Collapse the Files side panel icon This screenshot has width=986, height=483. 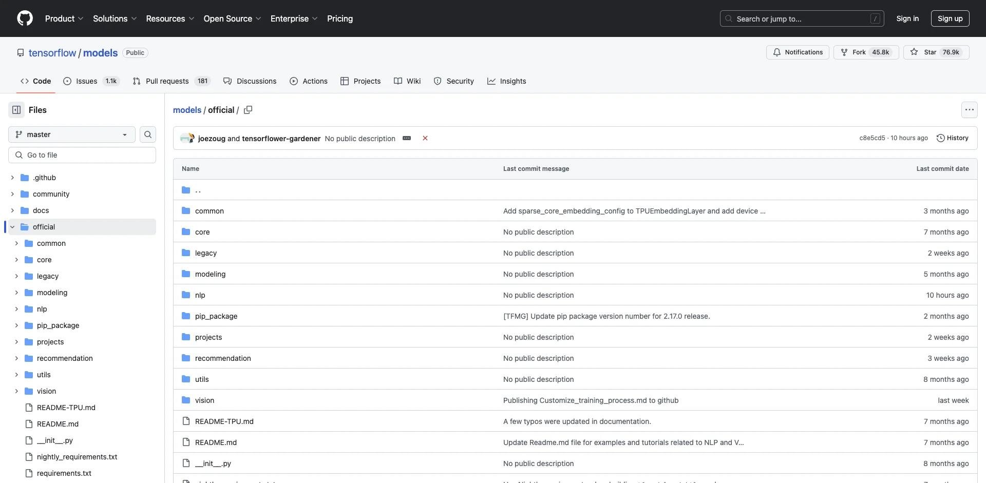click(16, 110)
